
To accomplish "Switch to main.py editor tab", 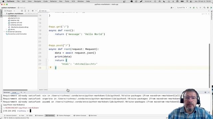I will coord(44,11).
